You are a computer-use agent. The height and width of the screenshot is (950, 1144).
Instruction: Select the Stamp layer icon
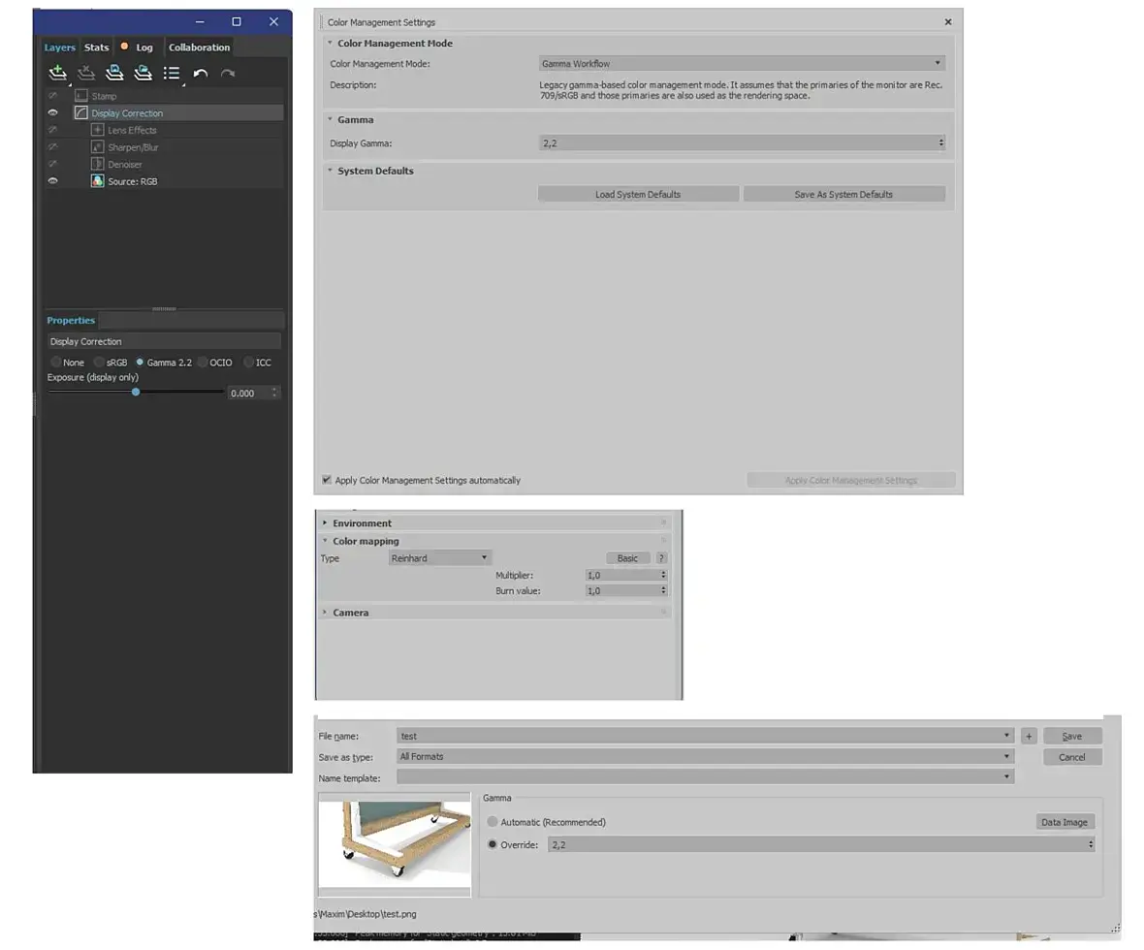point(81,96)
